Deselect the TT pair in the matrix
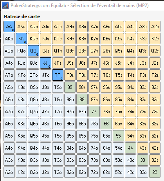Image resolution: width=164 pixels, height=181 pixels. [58, 75]
